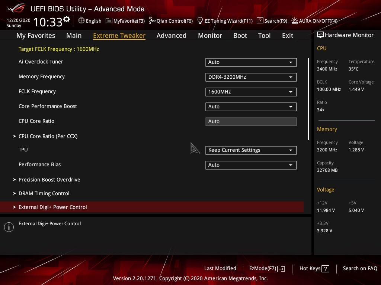Click the +5V 5.040 V reading
381x285 pixels.
(x=356, y=210)
